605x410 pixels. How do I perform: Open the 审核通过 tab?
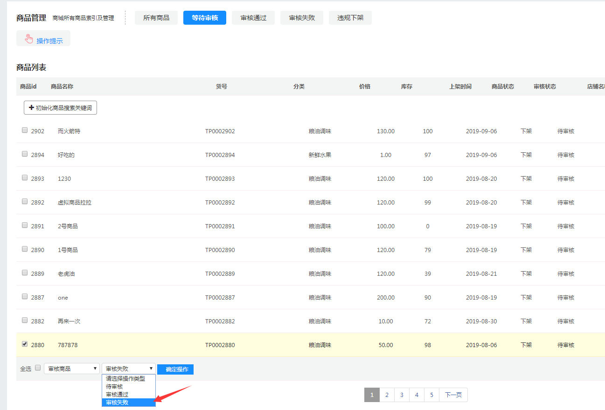(253, 18)
